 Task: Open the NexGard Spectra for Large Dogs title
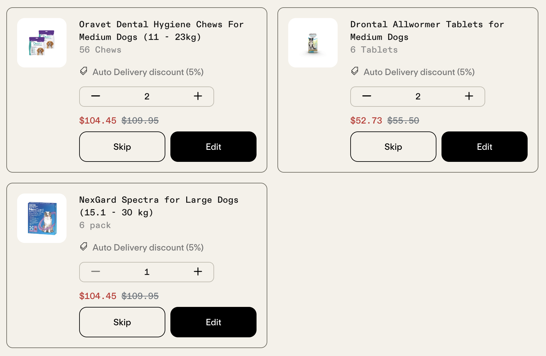159,206
